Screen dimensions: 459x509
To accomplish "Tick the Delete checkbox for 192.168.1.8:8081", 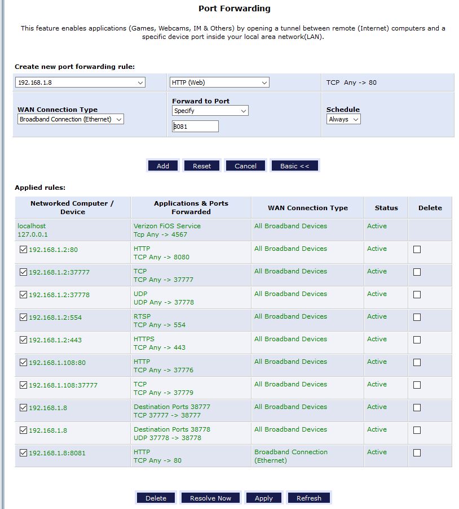I will [417, 453].
